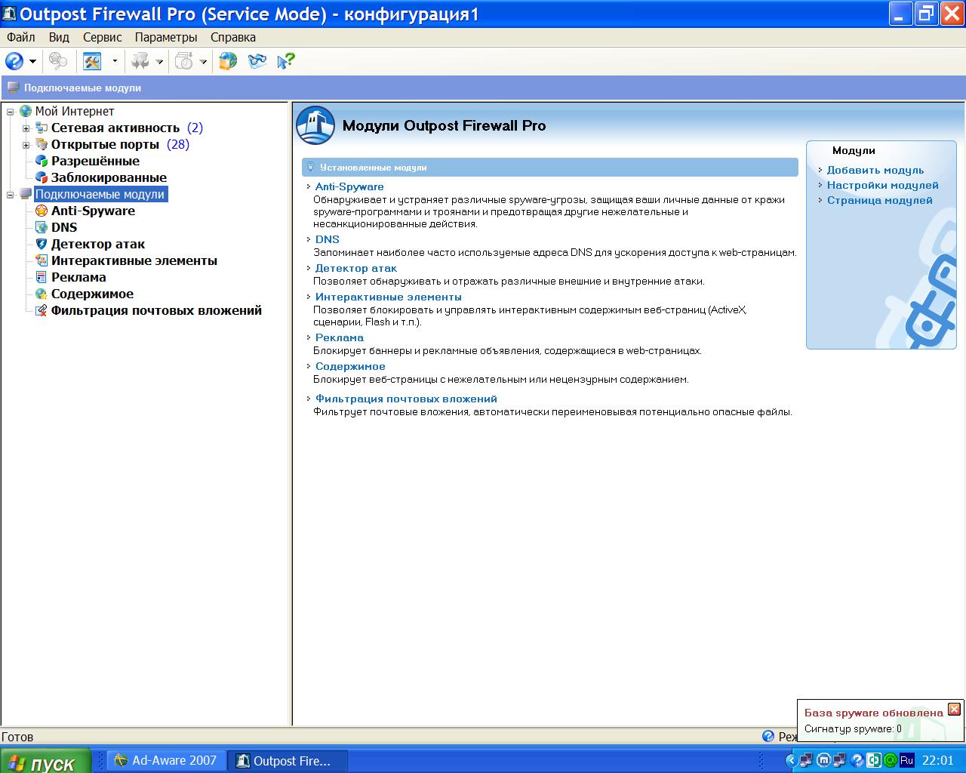Viewport: 966px width, 773px height.
Task: Open the Anti-Spyware link in installed modules
Action: 349,186
